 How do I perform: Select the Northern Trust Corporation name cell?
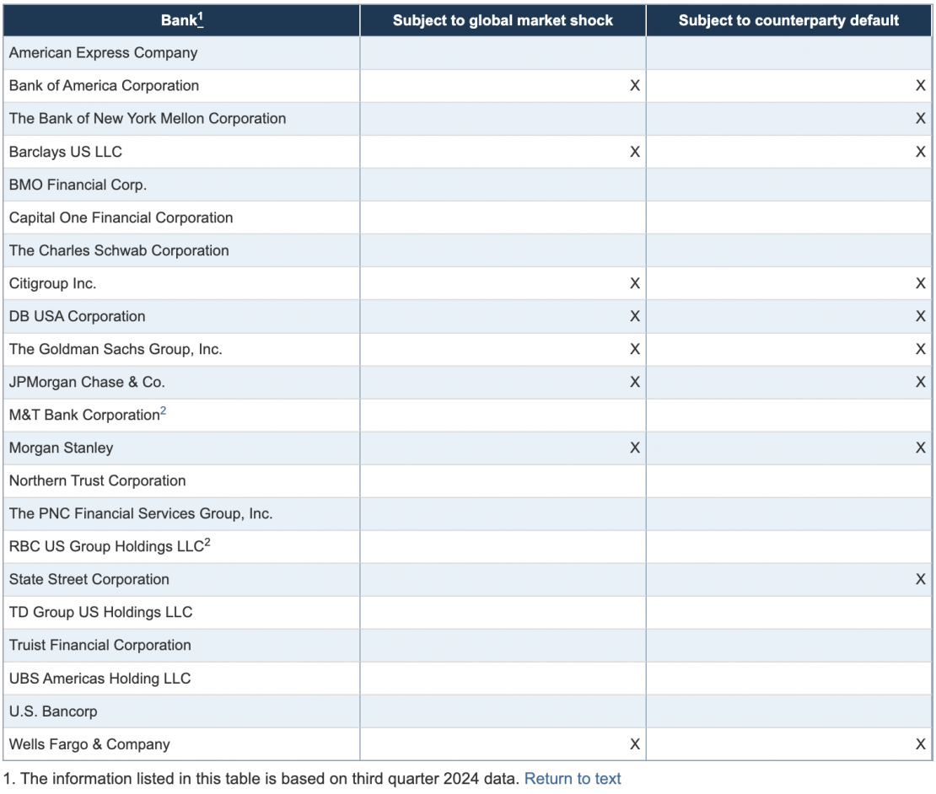[x=97, y=480]
